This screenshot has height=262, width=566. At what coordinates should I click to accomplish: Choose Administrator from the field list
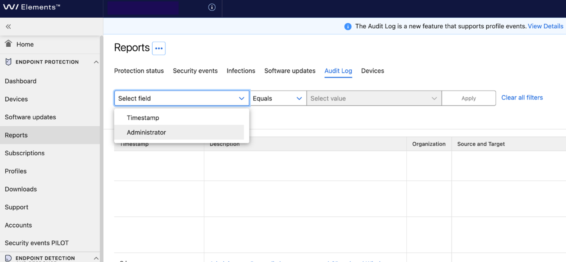coord(179,132)
